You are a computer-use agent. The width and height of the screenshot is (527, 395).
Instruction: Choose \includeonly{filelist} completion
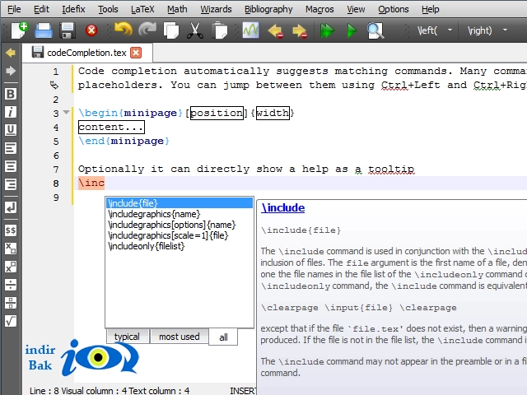[180, 246]
